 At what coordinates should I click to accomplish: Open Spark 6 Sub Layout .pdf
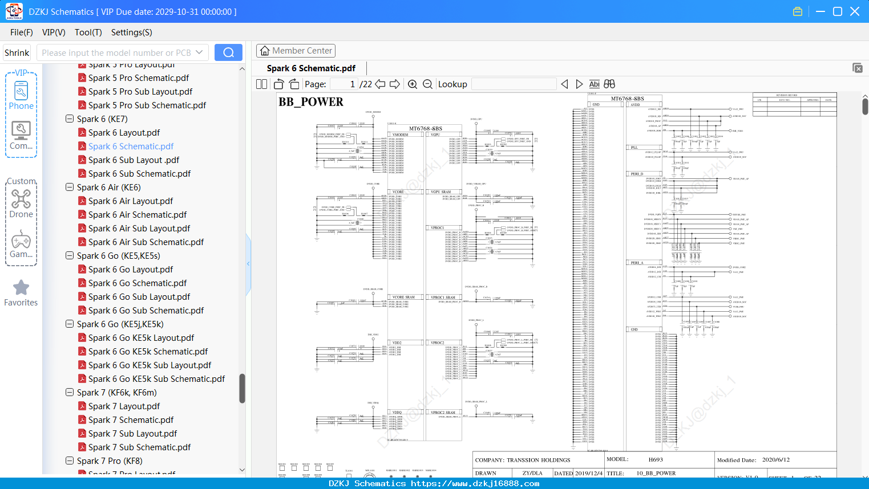tap(134, 160)
